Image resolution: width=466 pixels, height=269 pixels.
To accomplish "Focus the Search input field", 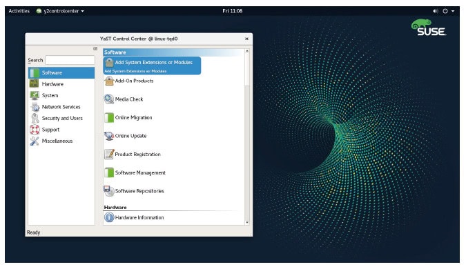I will click(70, 60).
